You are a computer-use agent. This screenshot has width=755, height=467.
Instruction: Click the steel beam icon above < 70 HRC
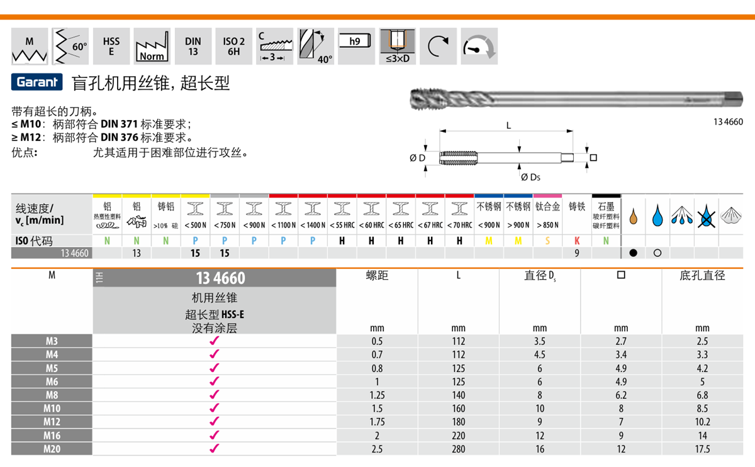pyautogui.click(x=460, y=208)
